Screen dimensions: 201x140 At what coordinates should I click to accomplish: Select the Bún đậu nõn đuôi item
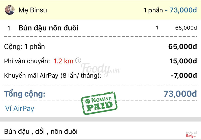48,28
